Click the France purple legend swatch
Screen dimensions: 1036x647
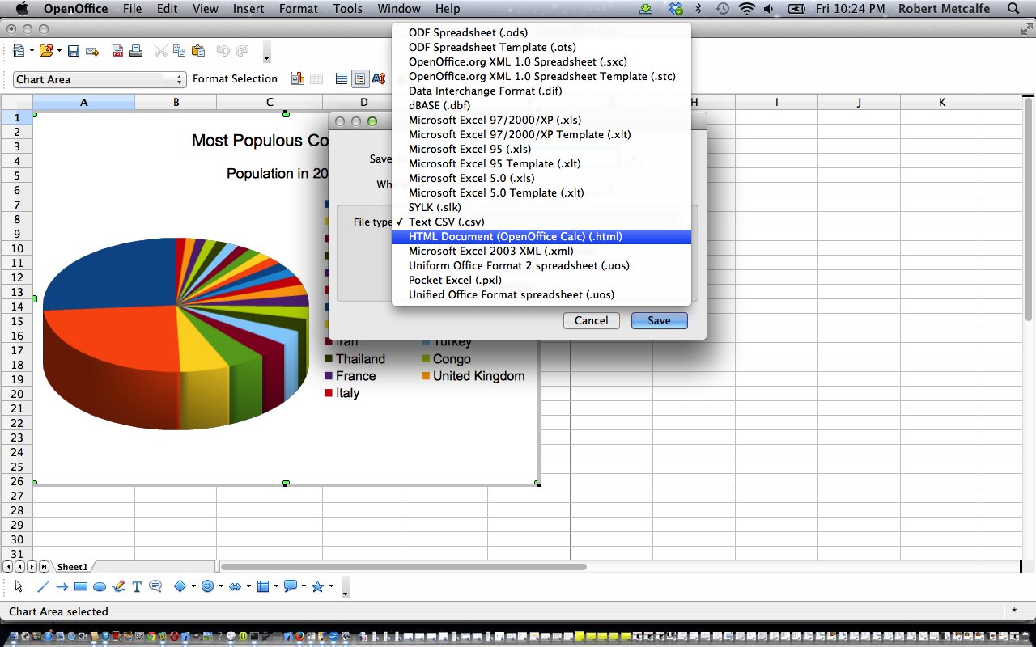329,376
